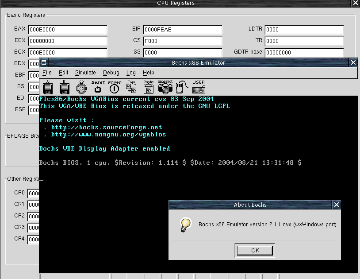
Task: Open the Edit menu
Action: coord(64,73)
